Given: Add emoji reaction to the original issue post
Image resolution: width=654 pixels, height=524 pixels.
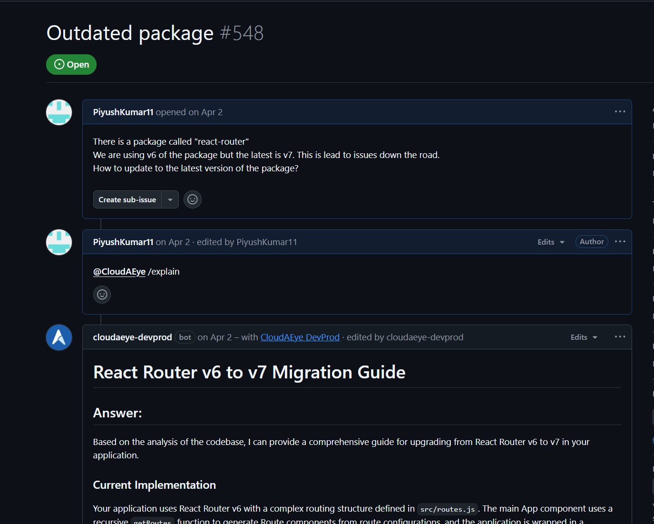Looking at the screenshot, I should coord(193,199).
